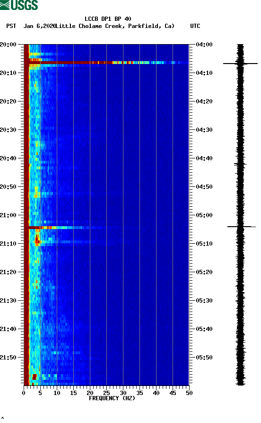Click the '30' frequency tick label
Image resolution: width=261 pixels, height=423 pixels.
click(x=123, y=393)
